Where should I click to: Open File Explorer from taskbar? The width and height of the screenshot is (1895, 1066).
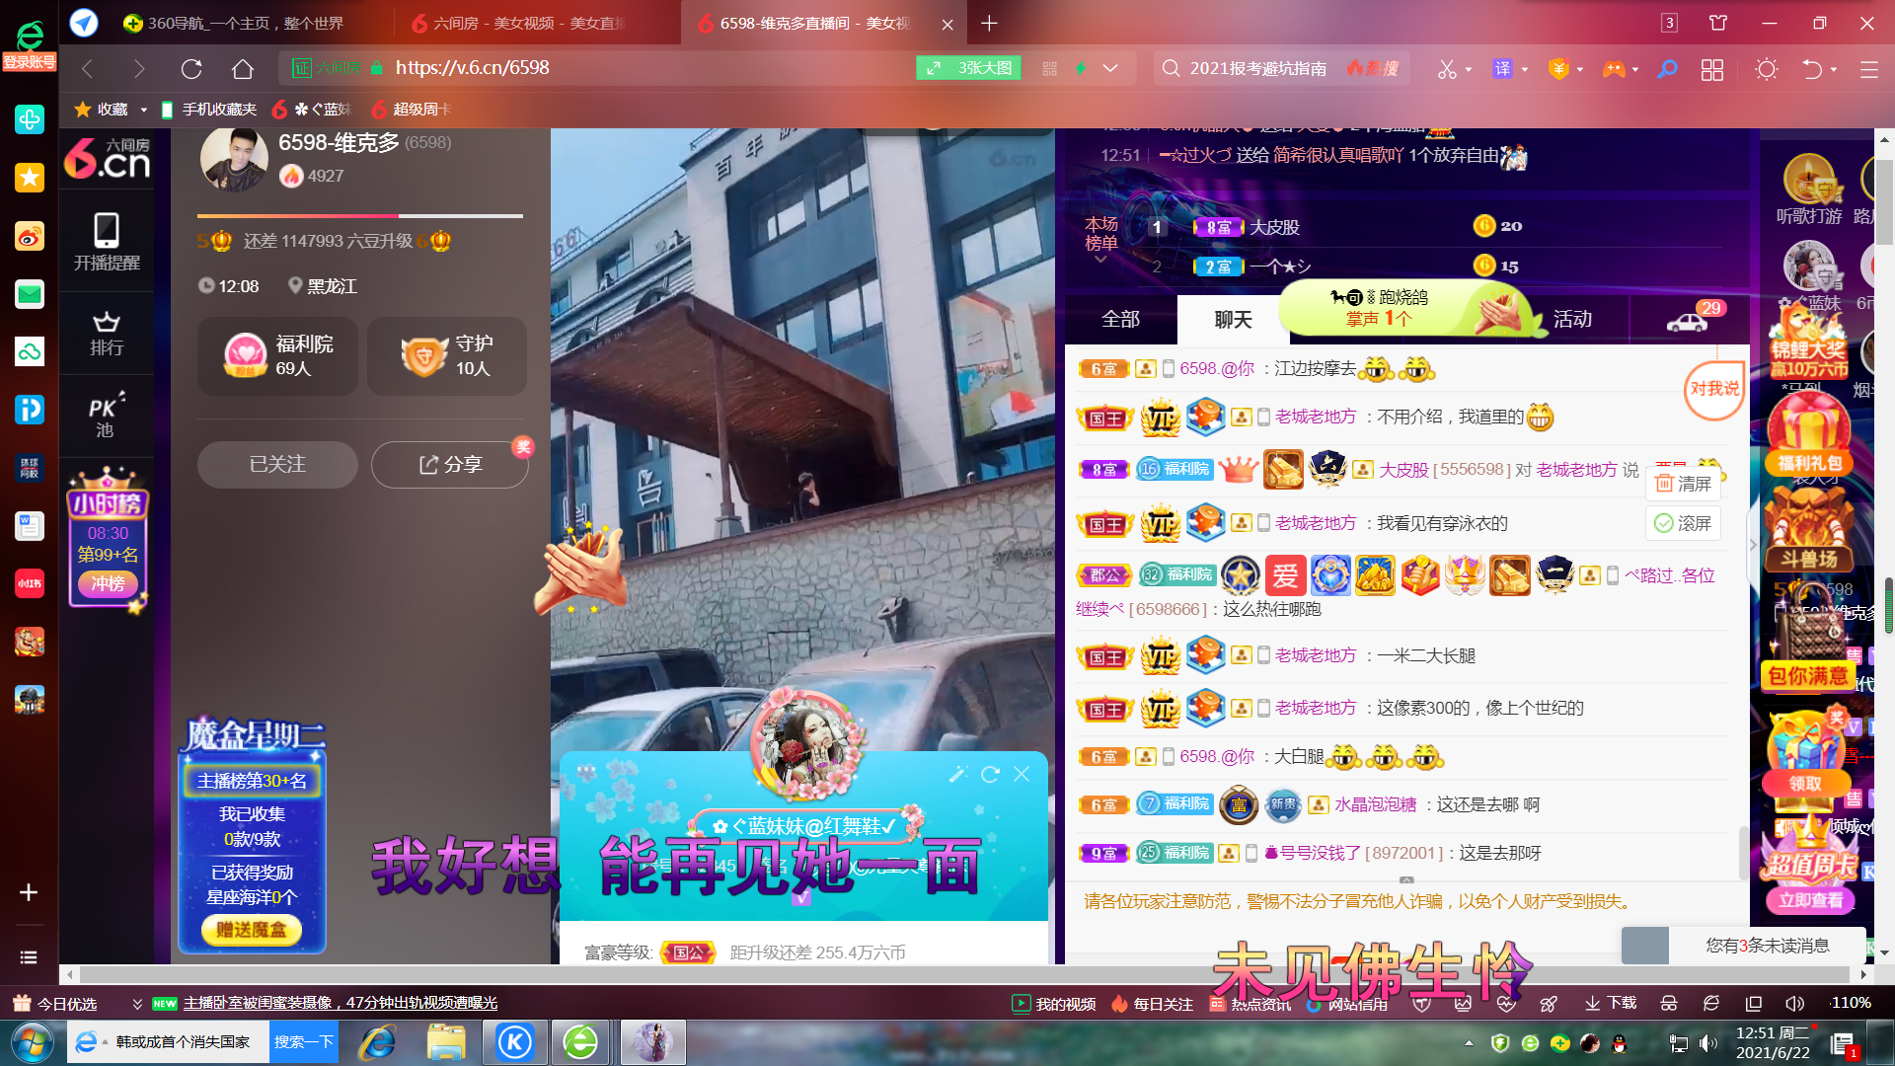[446, 1042]
